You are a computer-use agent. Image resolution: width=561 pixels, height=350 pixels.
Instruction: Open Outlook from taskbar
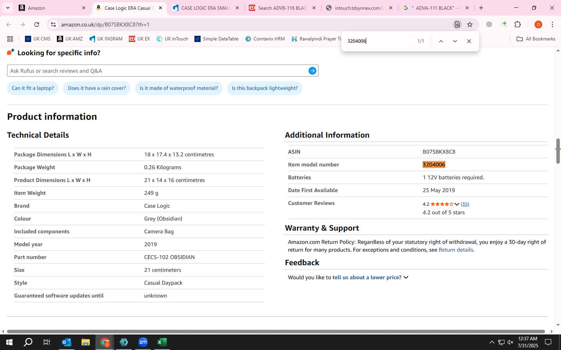click(x=67, y=342)
